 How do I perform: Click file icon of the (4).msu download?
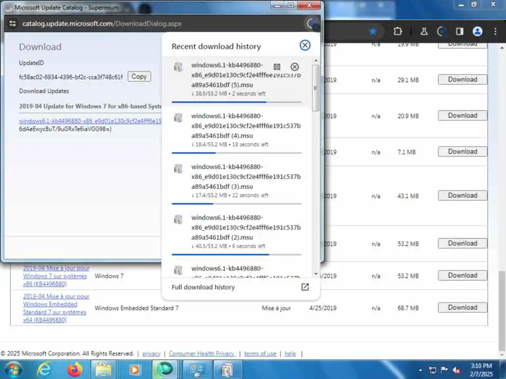178,117
